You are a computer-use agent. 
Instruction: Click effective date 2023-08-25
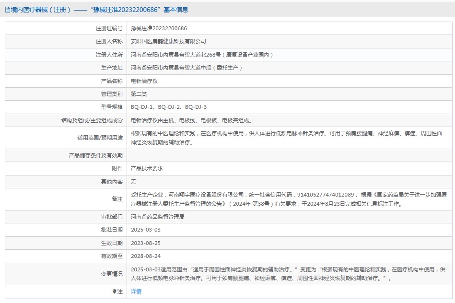(x=146, y=243)
